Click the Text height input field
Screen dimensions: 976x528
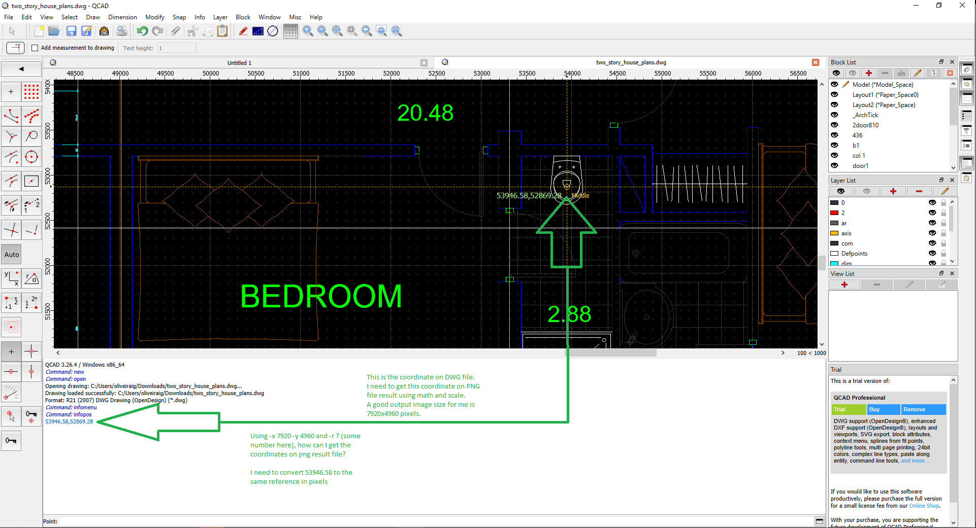pos(176,48)
